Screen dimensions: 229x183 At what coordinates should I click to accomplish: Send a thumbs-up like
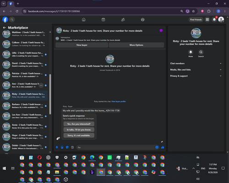coord(163,147)
